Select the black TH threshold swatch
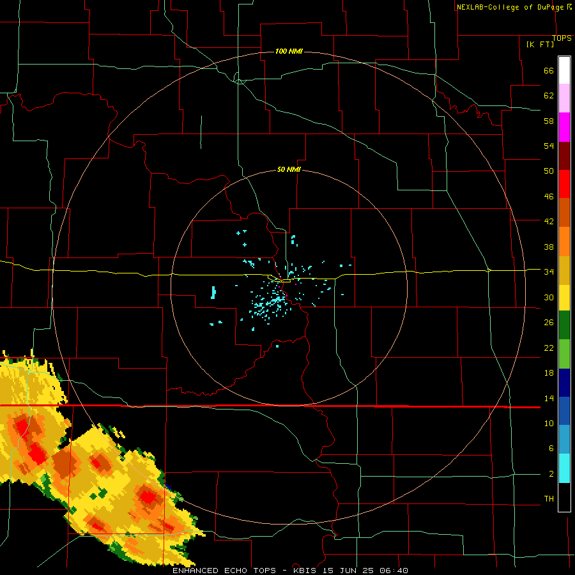This screenshot has height=575, width=575. pos(564,497)
